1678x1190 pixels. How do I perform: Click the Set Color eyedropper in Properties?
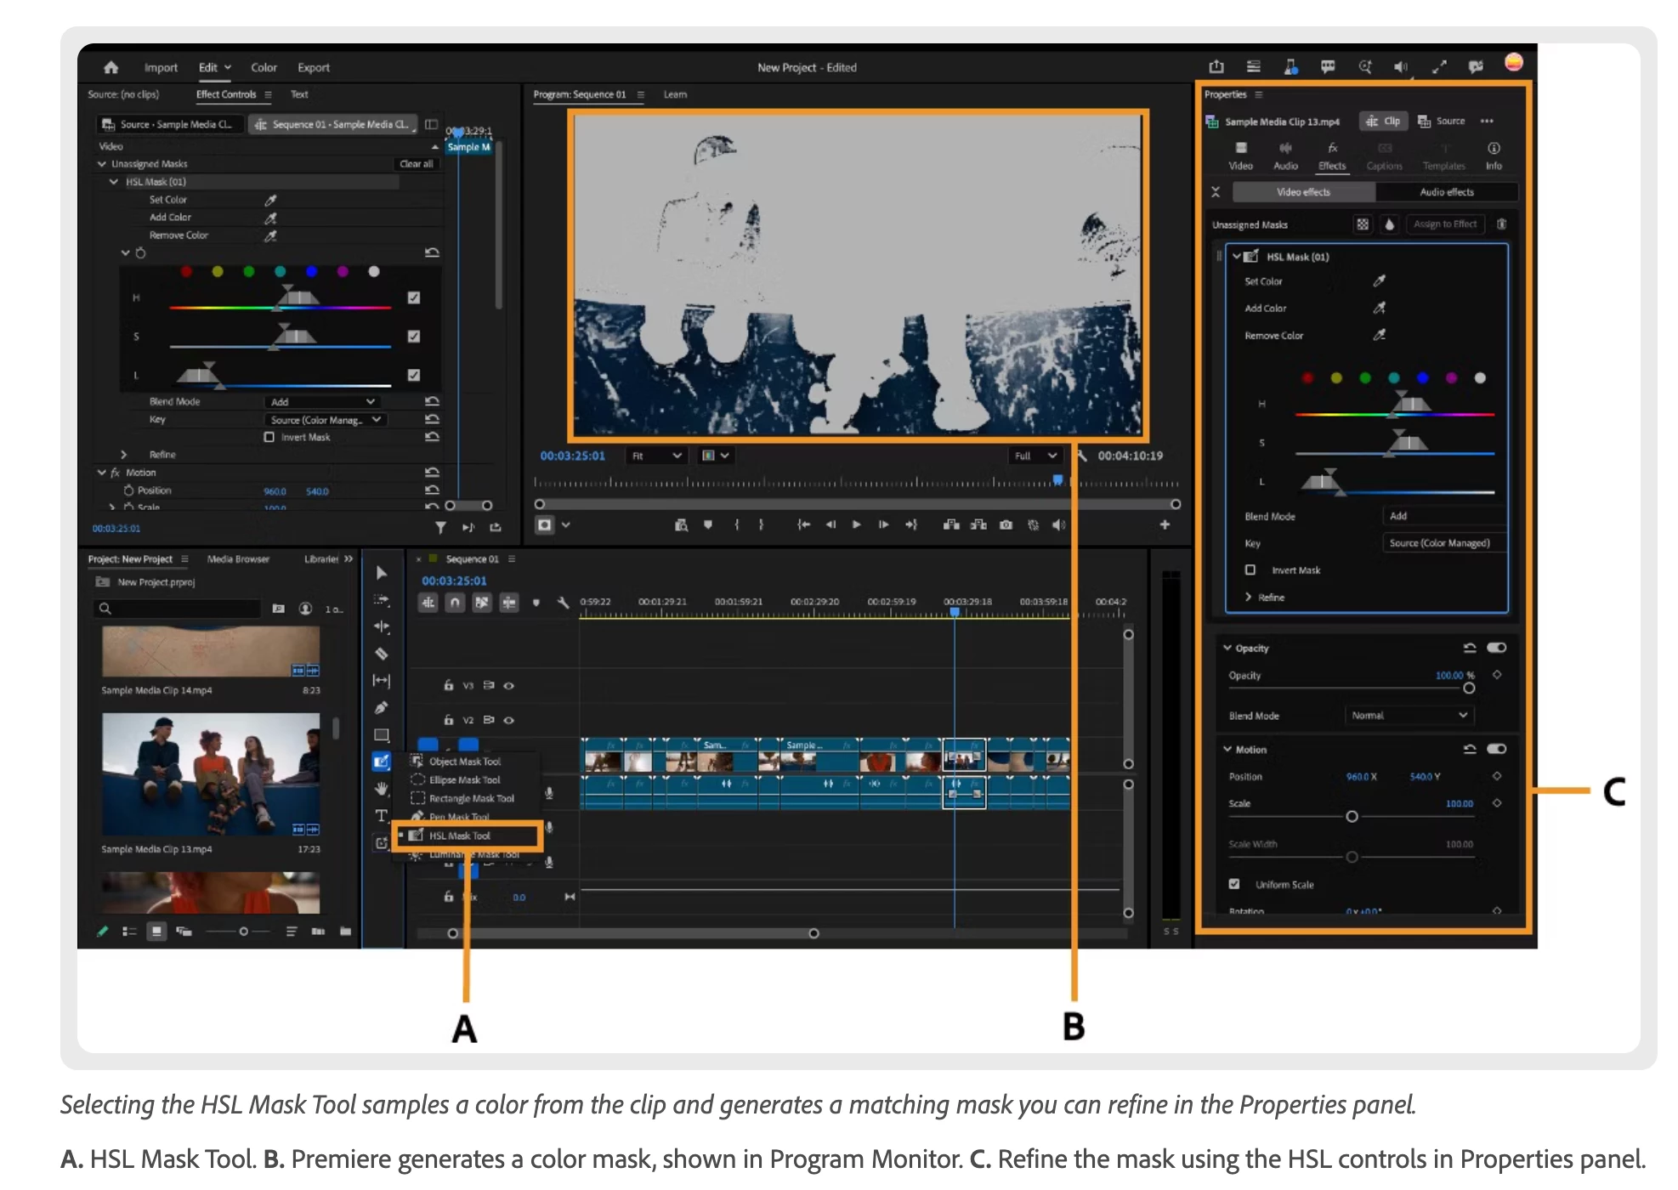point(1379,280)
